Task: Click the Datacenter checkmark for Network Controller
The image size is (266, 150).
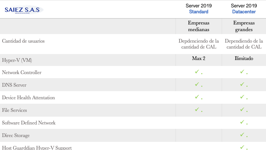Action: click(x=242, y=72)
